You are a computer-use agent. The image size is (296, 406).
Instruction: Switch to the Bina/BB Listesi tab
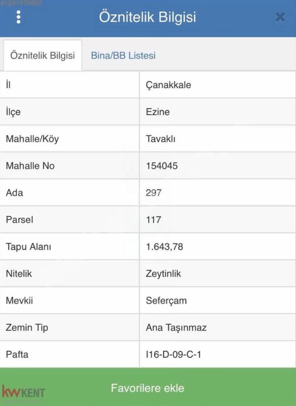tap(123, 56)
